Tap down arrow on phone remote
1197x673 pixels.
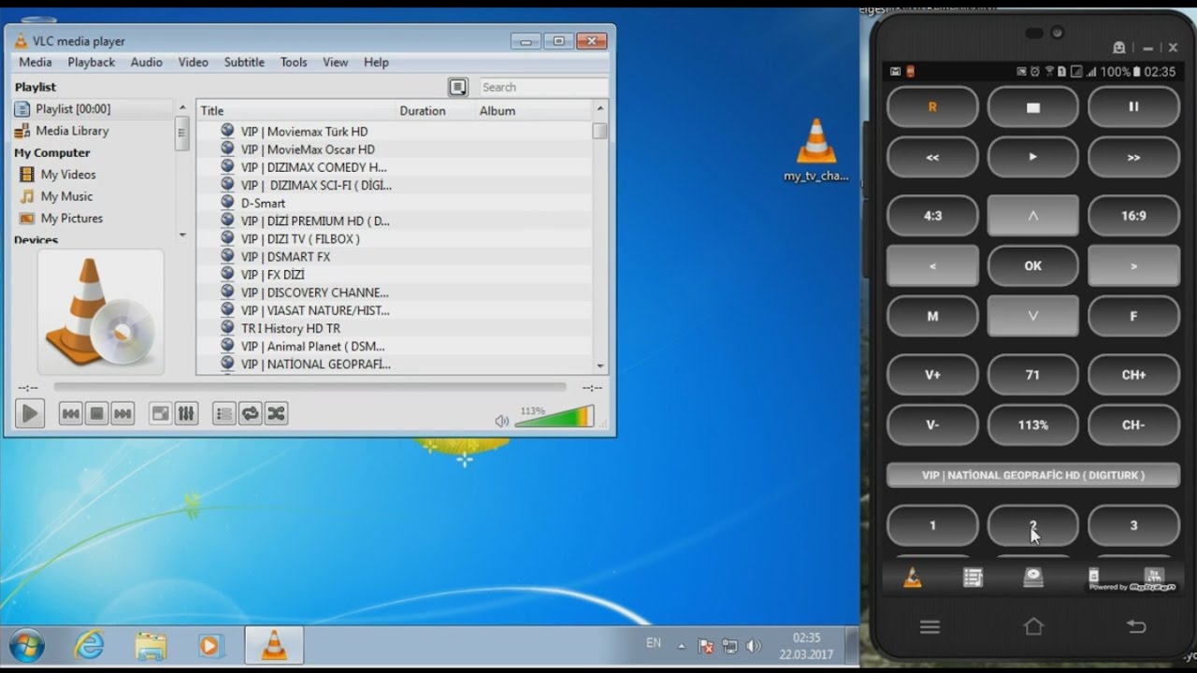1032,316
